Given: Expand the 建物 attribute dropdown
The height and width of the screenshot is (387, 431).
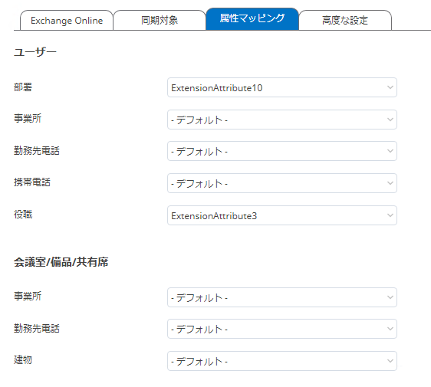Looking at the screenshot, I should pyautogui.click(x=282, y=361).
